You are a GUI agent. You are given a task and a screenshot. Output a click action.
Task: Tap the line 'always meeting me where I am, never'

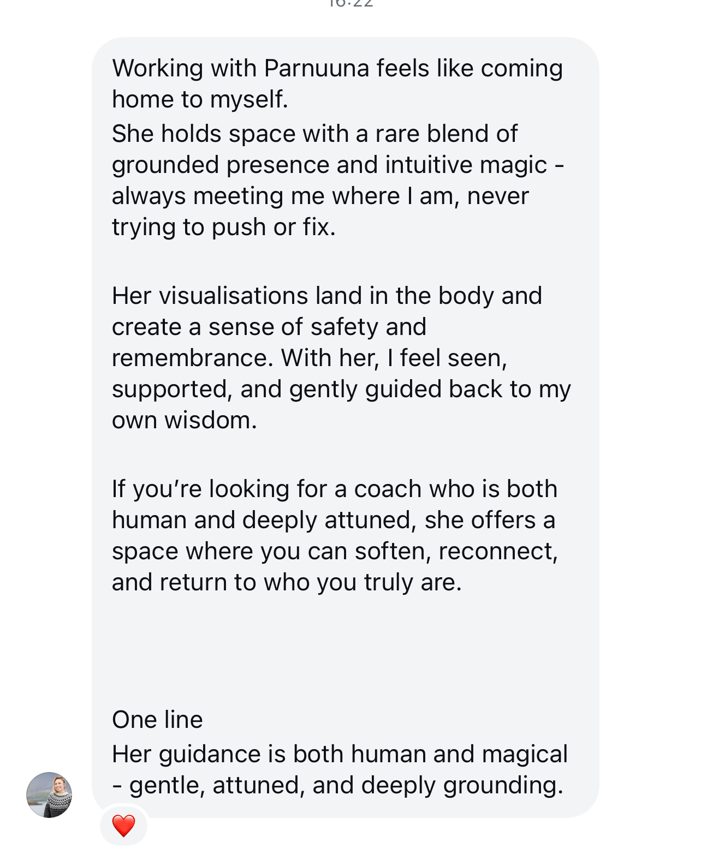click(x=320, y=196)
